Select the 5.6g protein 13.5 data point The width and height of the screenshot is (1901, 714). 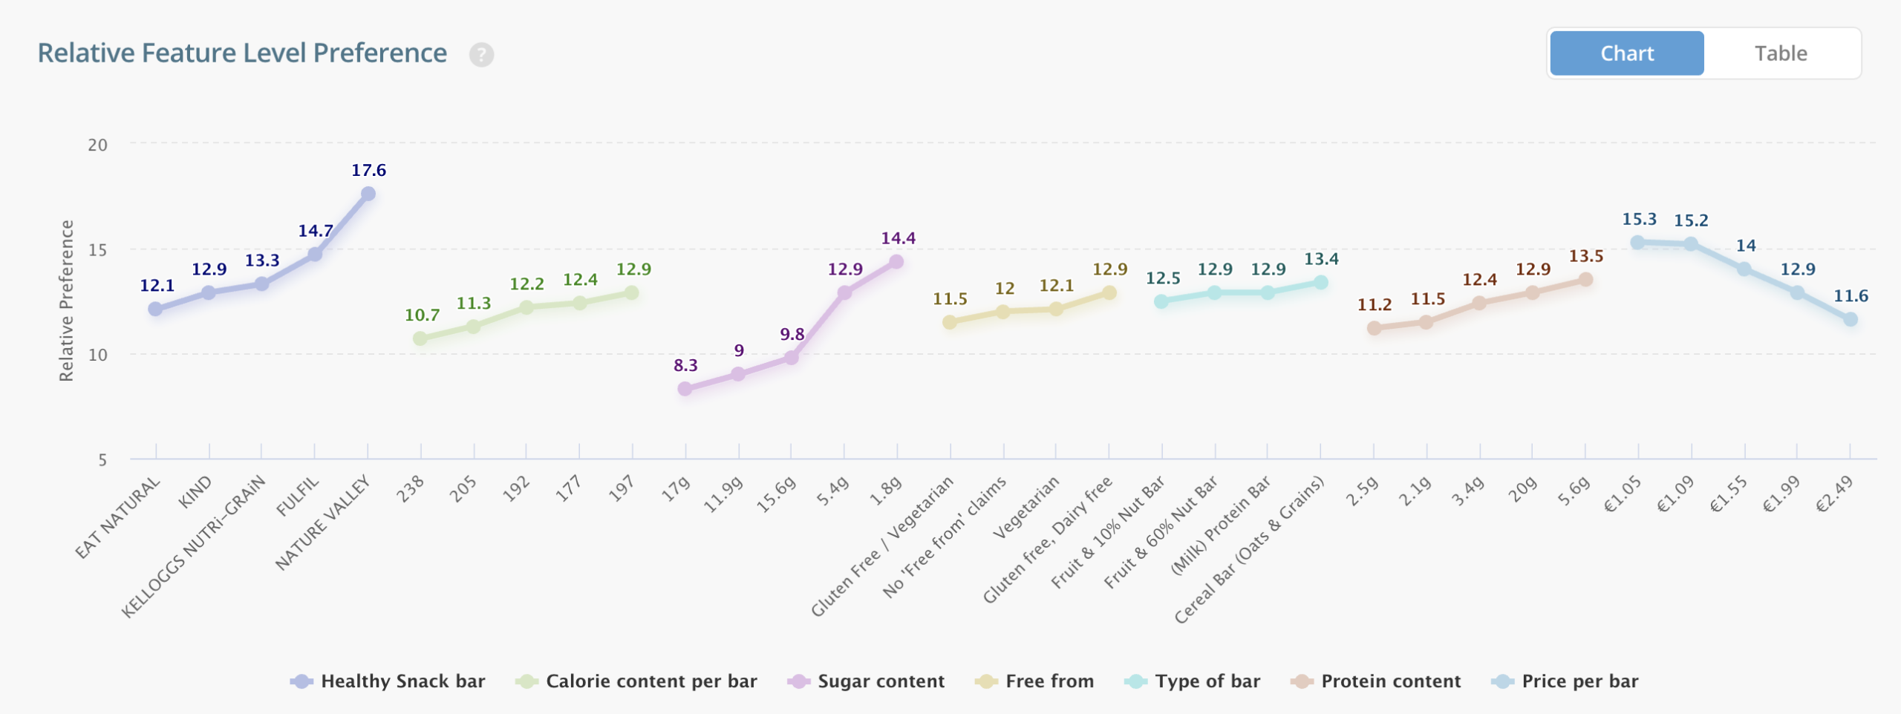[x=1585, y=280]
